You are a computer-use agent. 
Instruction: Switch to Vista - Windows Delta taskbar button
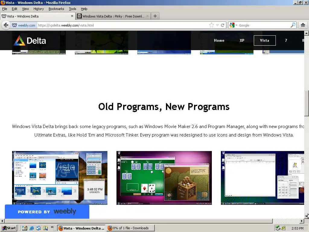coord(81,228)
